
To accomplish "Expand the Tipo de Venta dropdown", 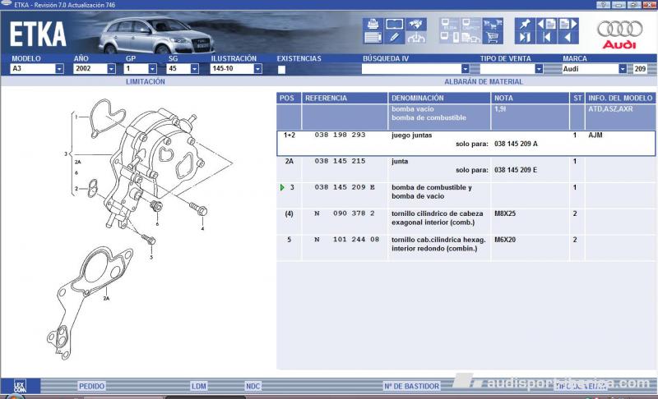I will [x=539, y=69].
